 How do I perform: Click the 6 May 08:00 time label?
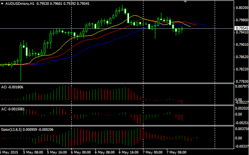click(x=105, y=152)
